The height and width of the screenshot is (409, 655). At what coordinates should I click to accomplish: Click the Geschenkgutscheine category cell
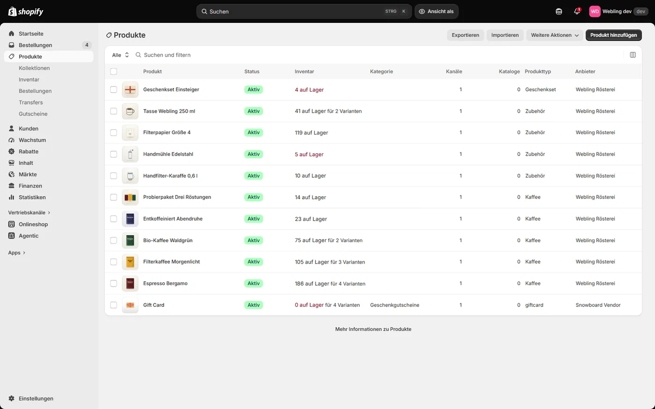point(394,305)
